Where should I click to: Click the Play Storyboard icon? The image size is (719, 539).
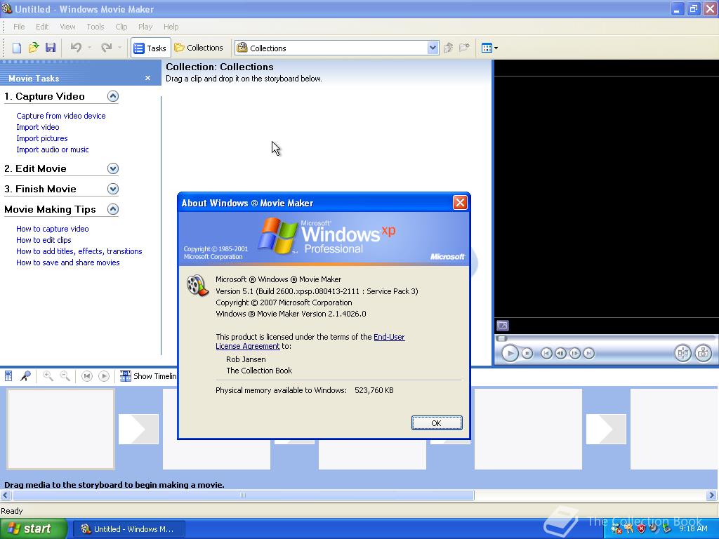104,376
